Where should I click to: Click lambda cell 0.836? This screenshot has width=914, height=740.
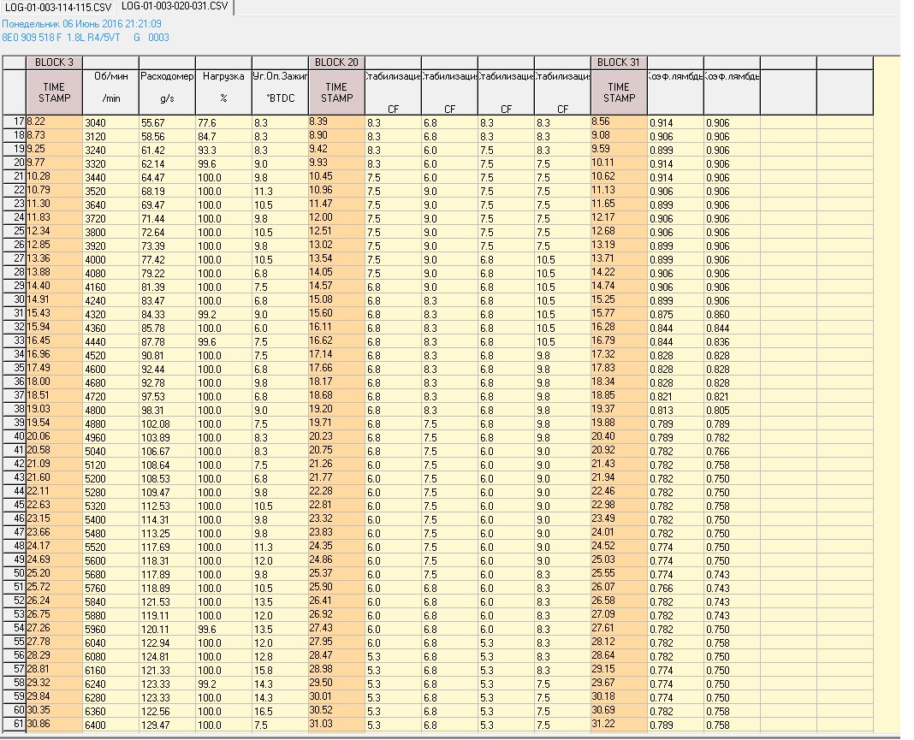[732, 341]
